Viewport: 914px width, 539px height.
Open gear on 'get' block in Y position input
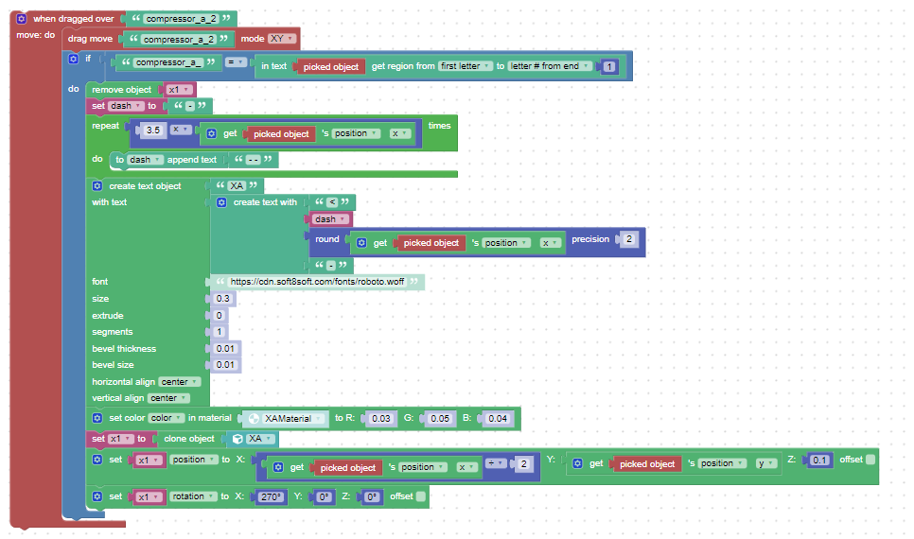pyautogui.click(x=577, y=463)
